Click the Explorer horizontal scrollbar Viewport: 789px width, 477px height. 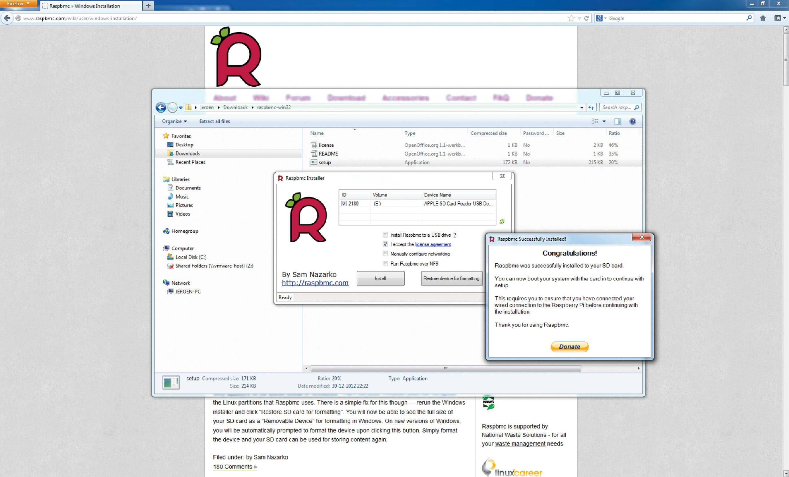[x=446, y=368]
